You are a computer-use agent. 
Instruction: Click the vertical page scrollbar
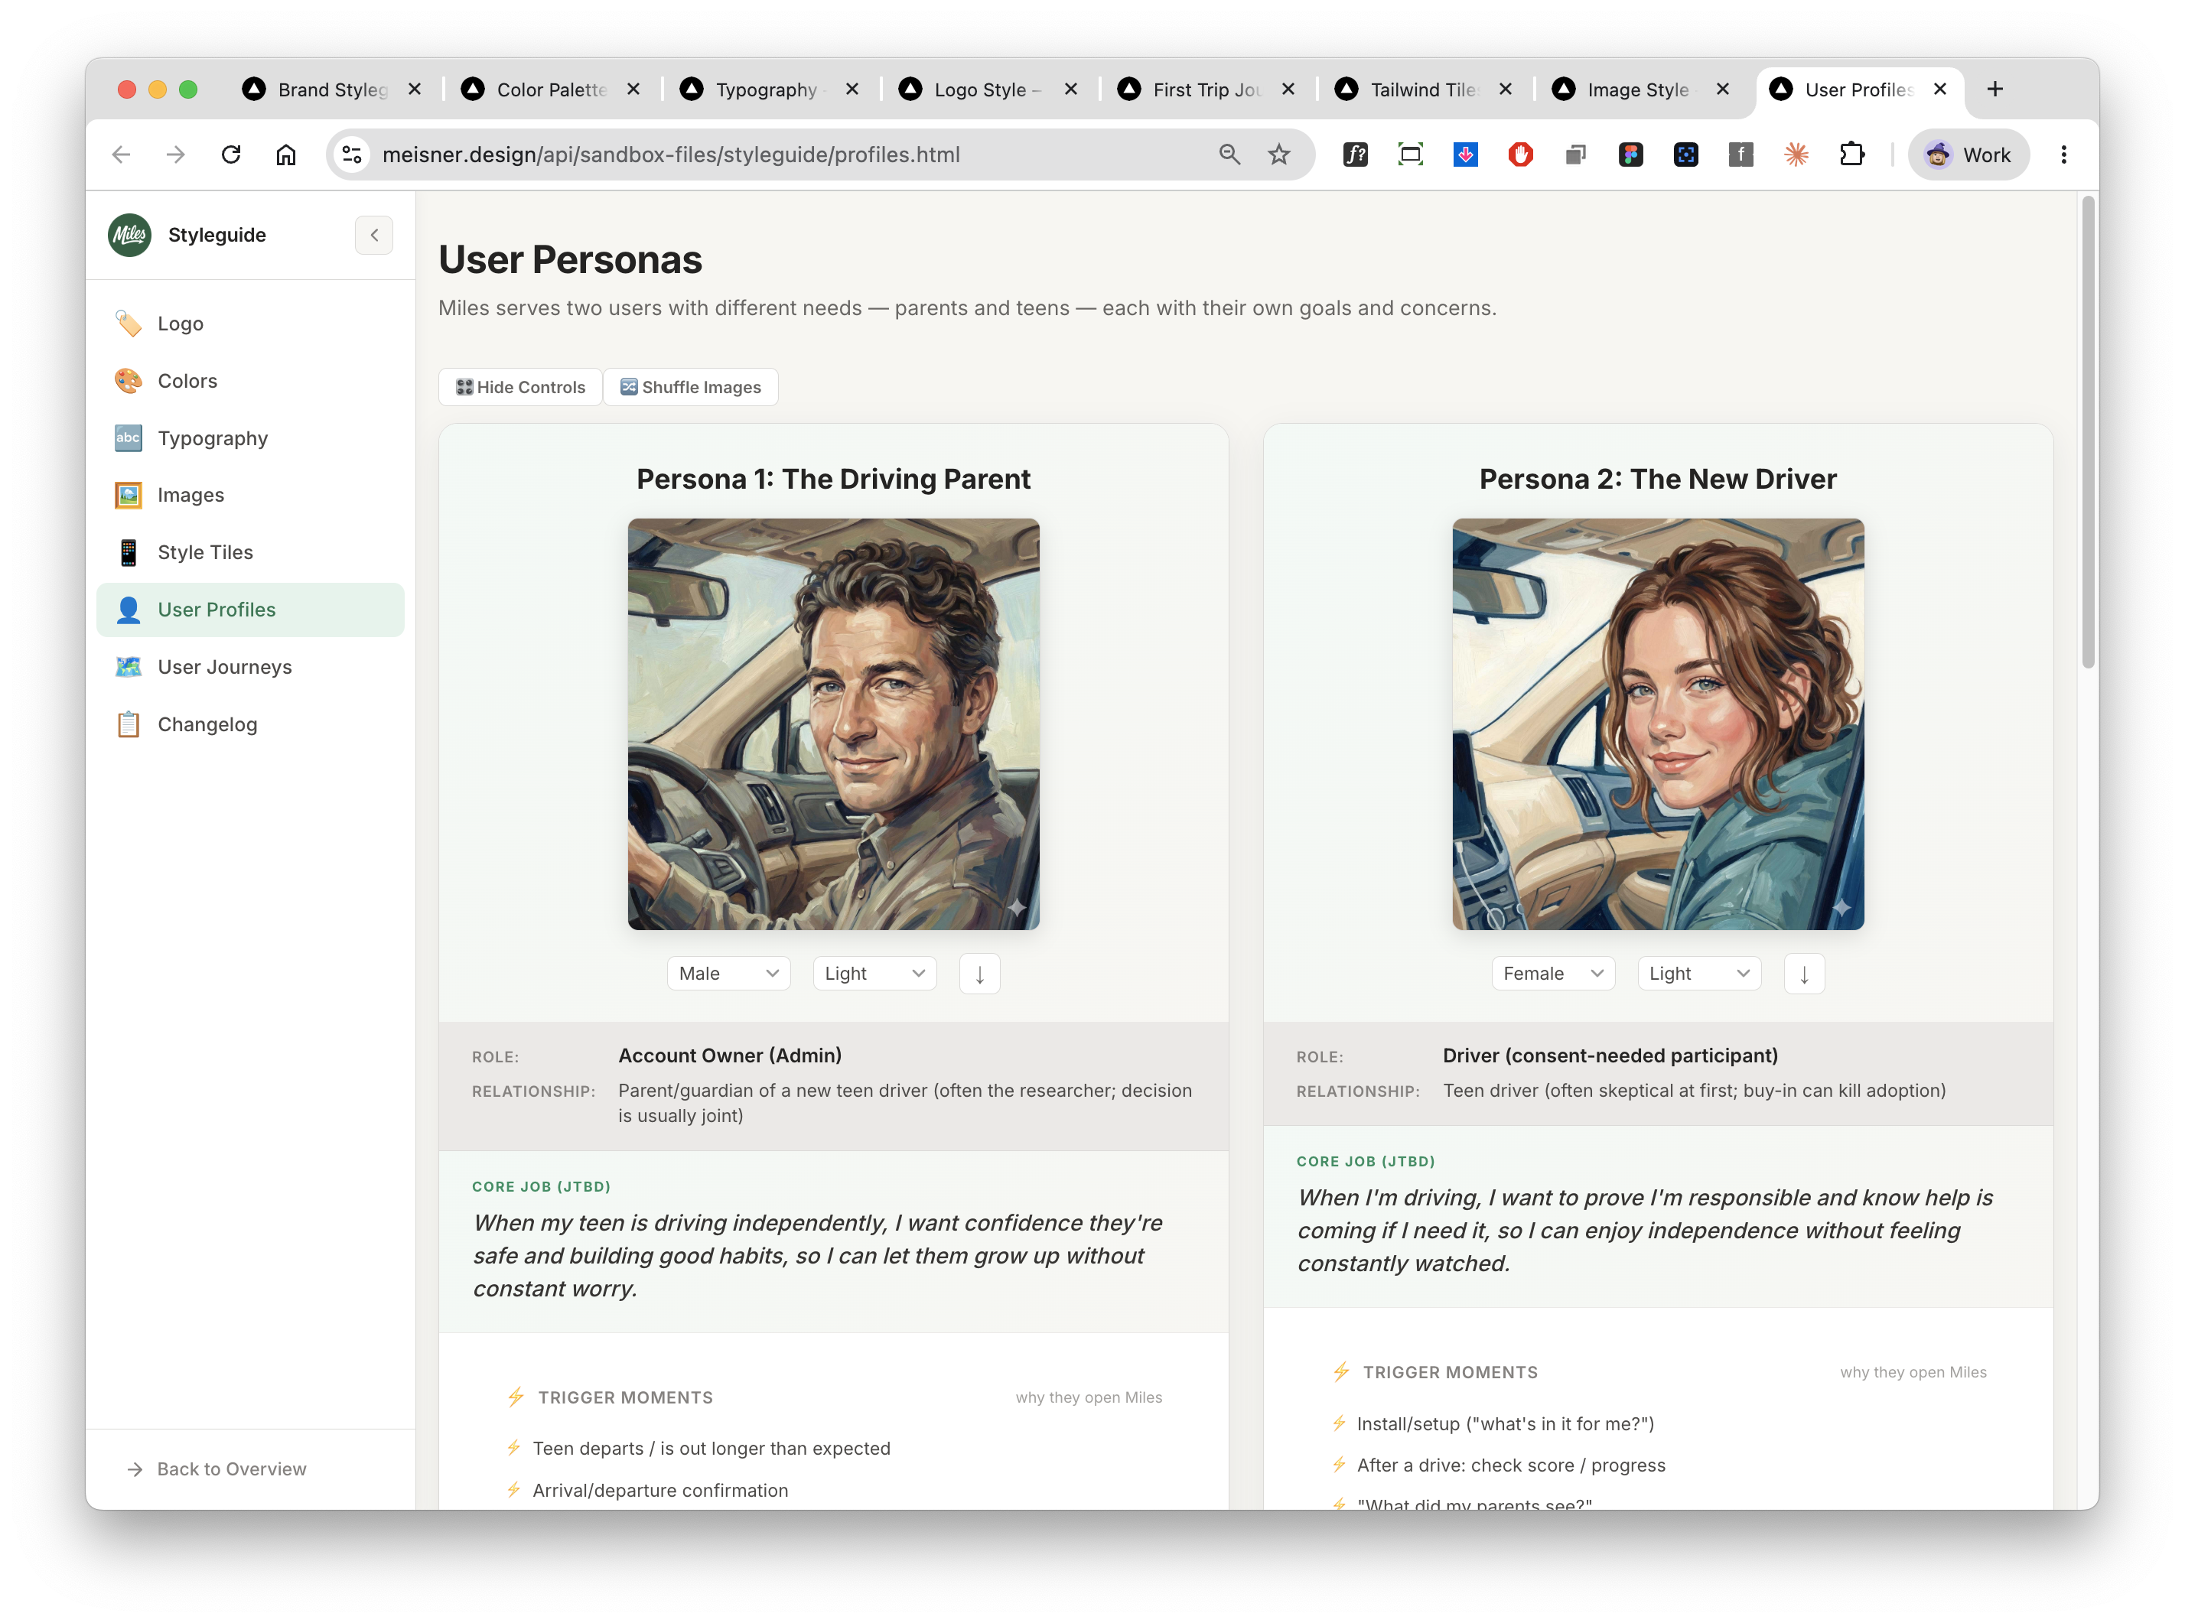[2088, 432]
